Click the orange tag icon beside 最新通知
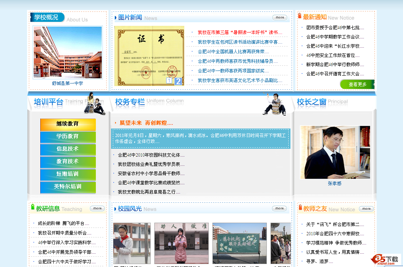This screenshot has height=267, width=403. click(300, 16)
